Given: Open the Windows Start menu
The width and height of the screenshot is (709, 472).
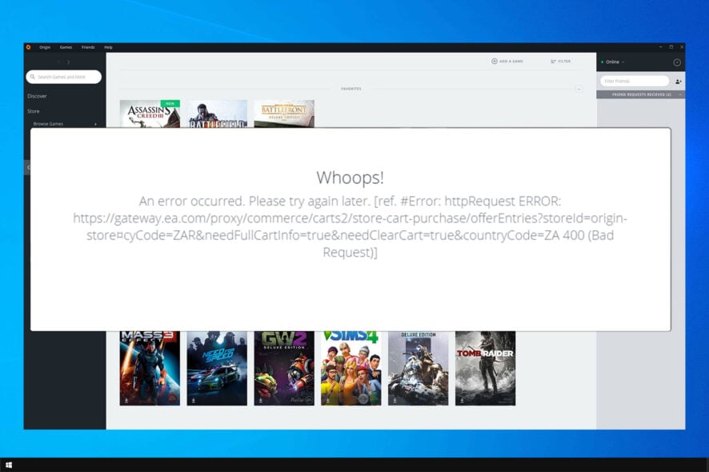Looking at the screenshot, I should 9,465.
